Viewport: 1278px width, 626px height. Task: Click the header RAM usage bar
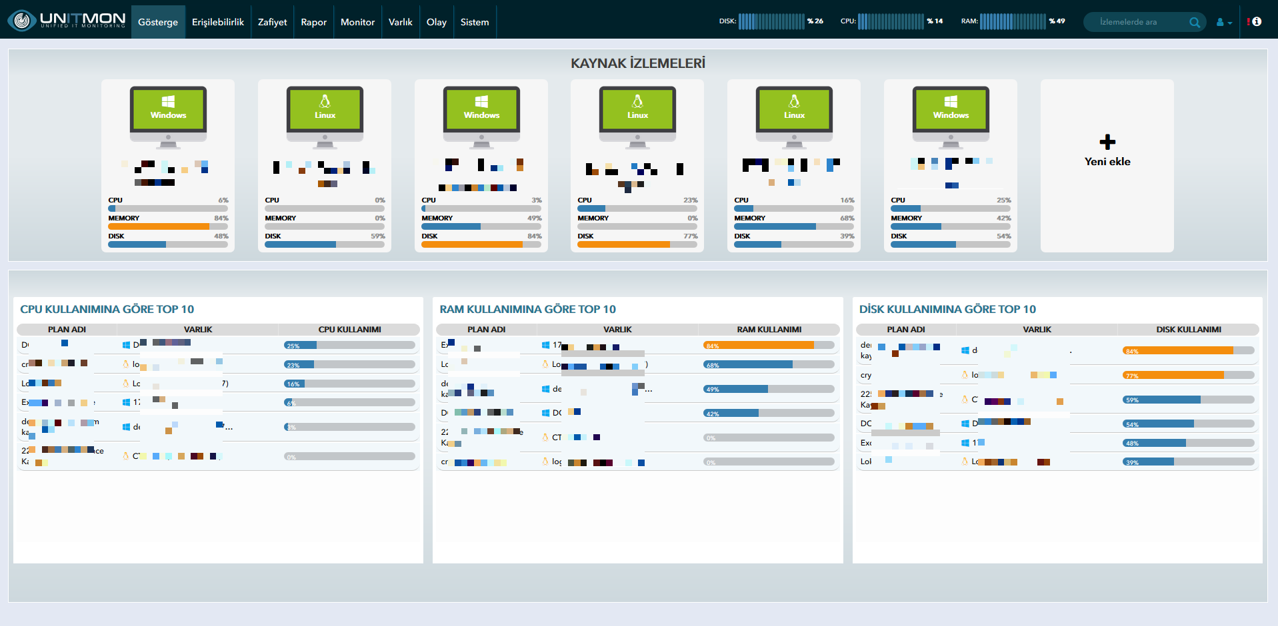tap(1013, 21)
